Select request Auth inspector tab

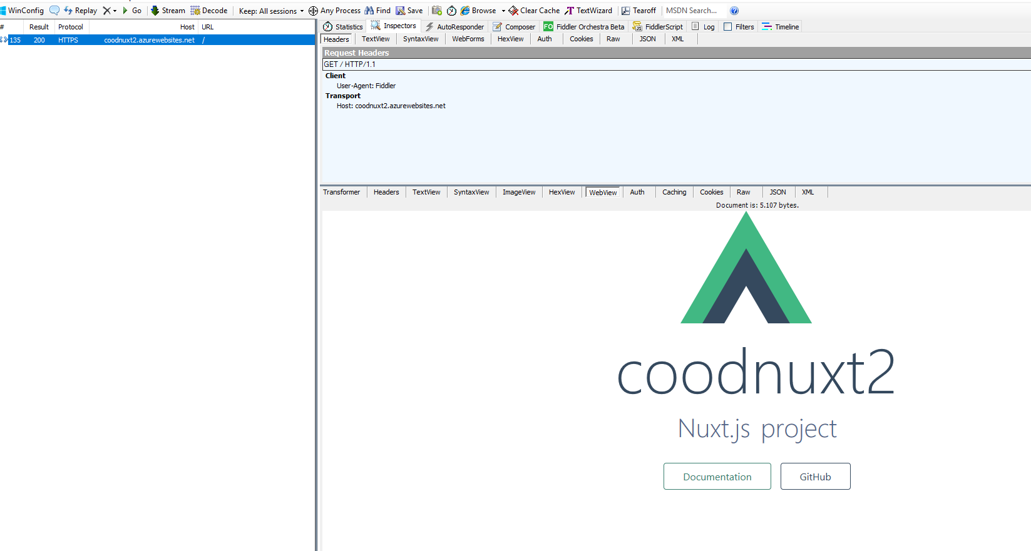coord(545,39)
